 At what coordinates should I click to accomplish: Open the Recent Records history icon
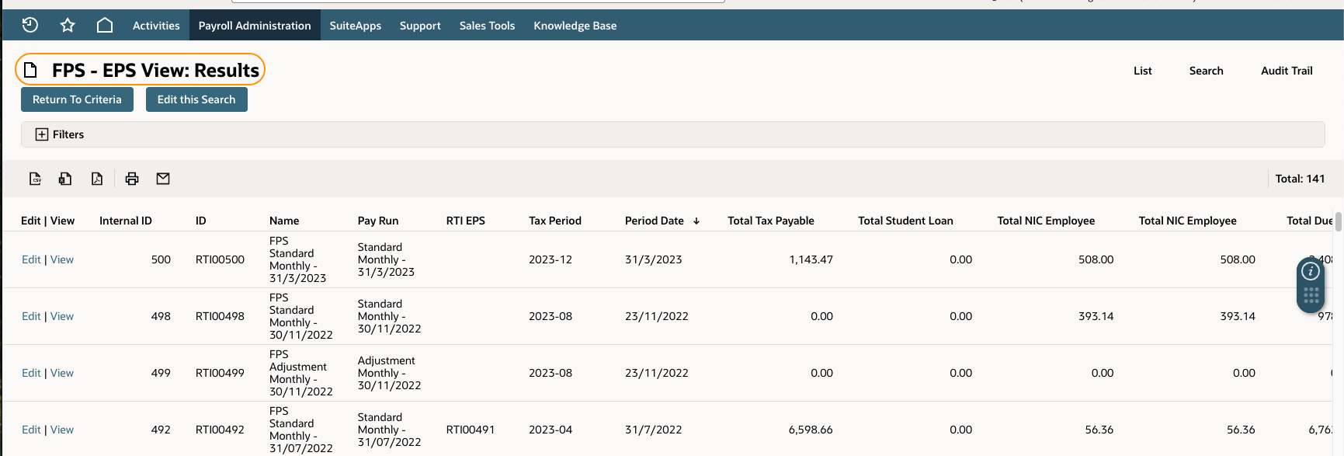pos(30,25)
